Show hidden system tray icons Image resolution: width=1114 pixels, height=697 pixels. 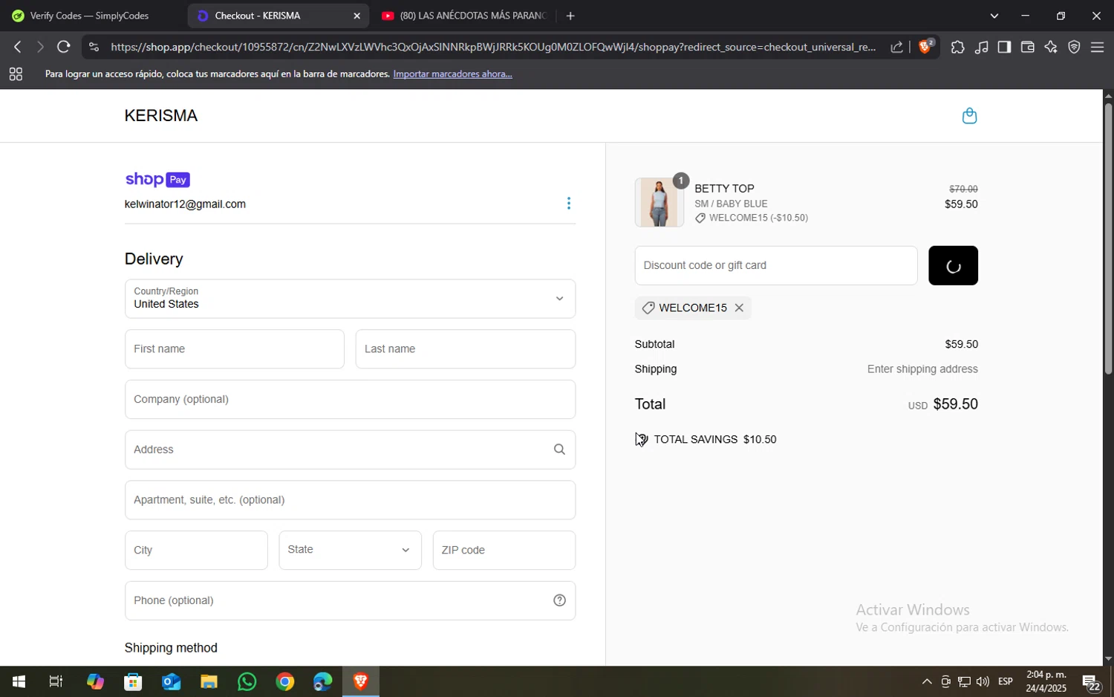[x=927, y=681]
